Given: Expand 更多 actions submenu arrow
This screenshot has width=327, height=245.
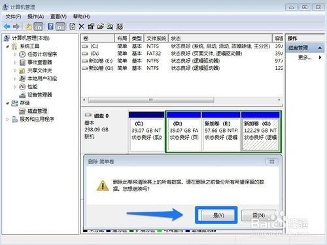Looking at the screenshot, I should coord(320,57).
